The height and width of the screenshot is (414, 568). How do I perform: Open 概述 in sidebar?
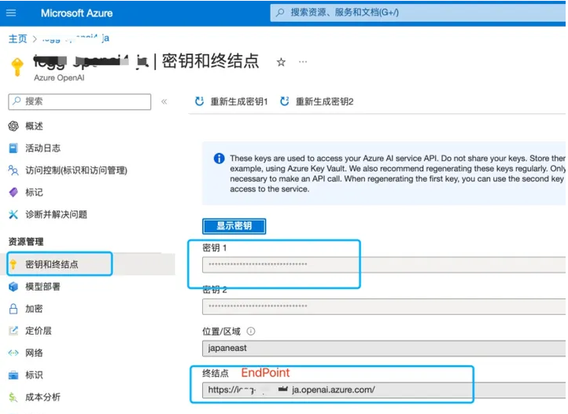click(34, 126)
